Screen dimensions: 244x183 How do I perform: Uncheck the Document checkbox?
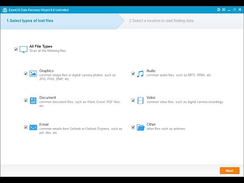coord(25,100)
